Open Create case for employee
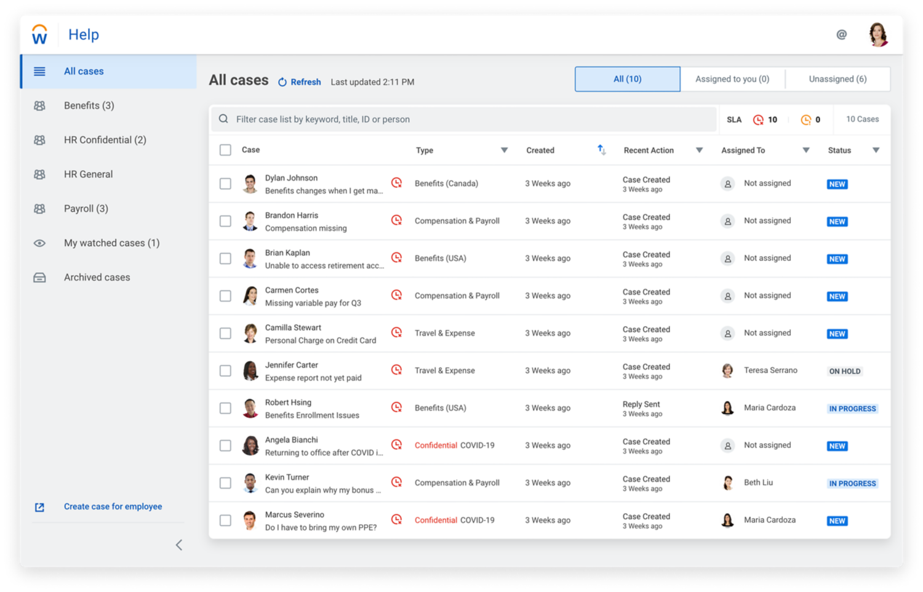 pos(113,506)
